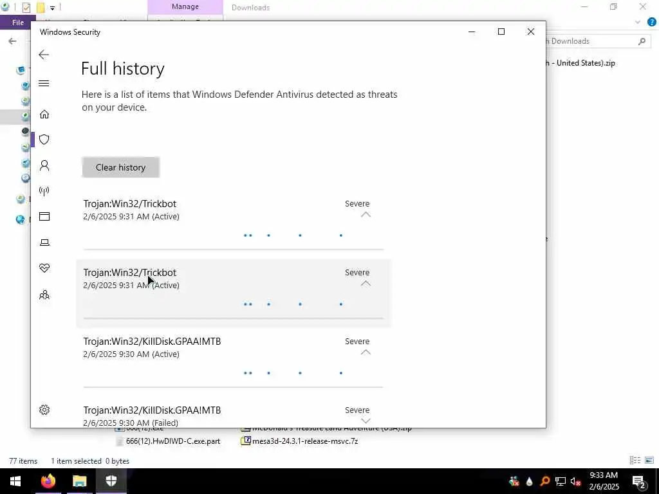The width and height of the screenshot is (659, 494).
Task: Click the Clear history button
Action: pyautogui.click(x=120, y=167)
